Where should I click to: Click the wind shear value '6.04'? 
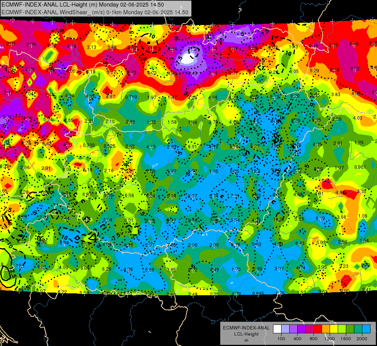pos(108,220)
